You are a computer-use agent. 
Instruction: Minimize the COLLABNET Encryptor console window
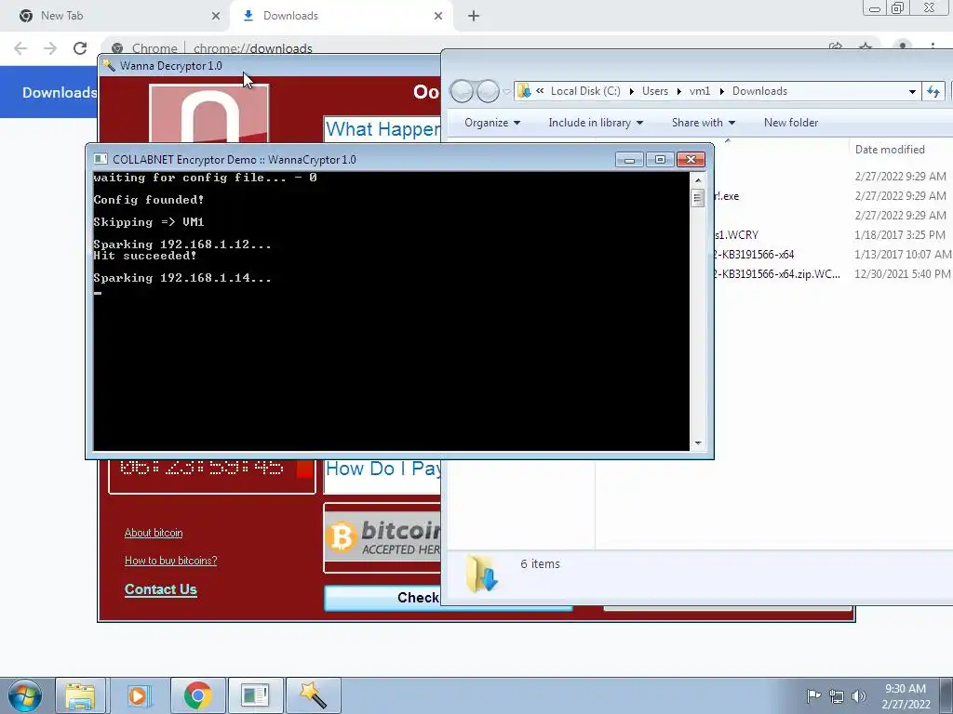coord(630,160)
